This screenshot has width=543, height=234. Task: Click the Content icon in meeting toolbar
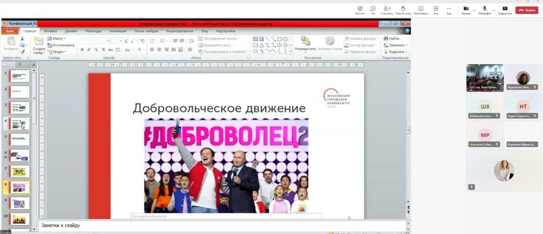[360, 9]
